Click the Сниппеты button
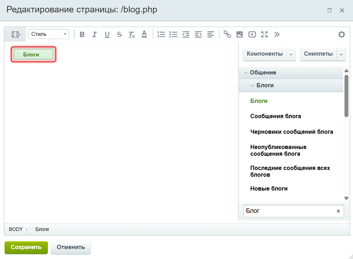This screenshot has width=353, height=259. tap(318, 54)
